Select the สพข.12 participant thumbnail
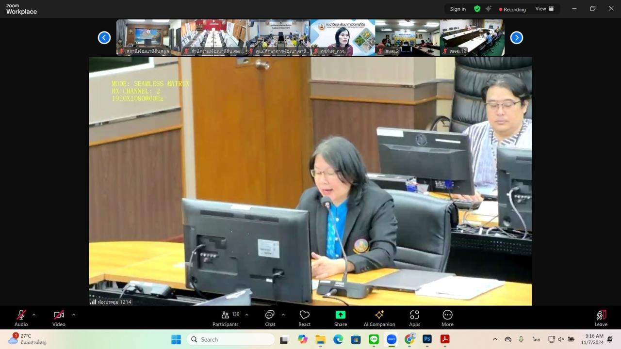 [472, 38]
